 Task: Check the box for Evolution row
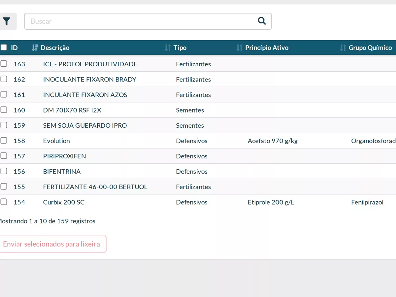coord(4,141)
